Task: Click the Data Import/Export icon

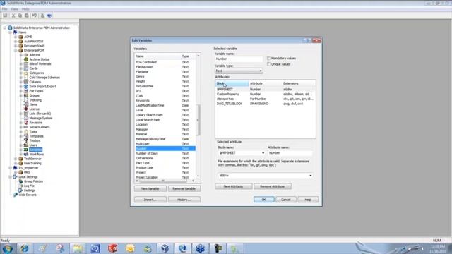Action: click(26, 86)
